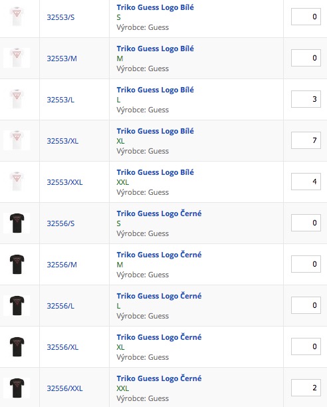Open Triko Guess Logo Bílé size S link

click(x=155, y=7)
